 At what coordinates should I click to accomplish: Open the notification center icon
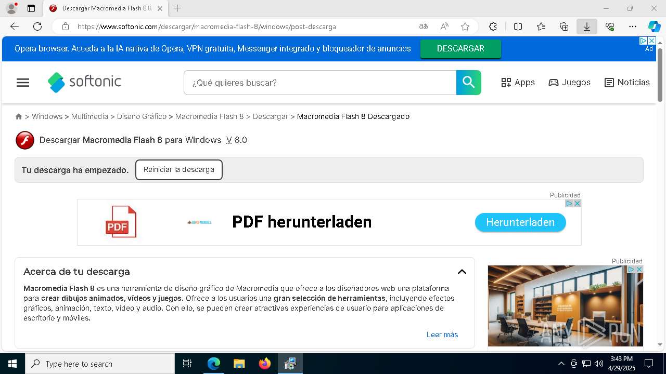pyautogui.click(x=649, y=364)
